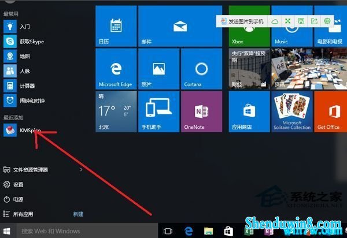Click the share icon in floating toolbar
Viewport: 347px width, 238px height.
[314, 21]
